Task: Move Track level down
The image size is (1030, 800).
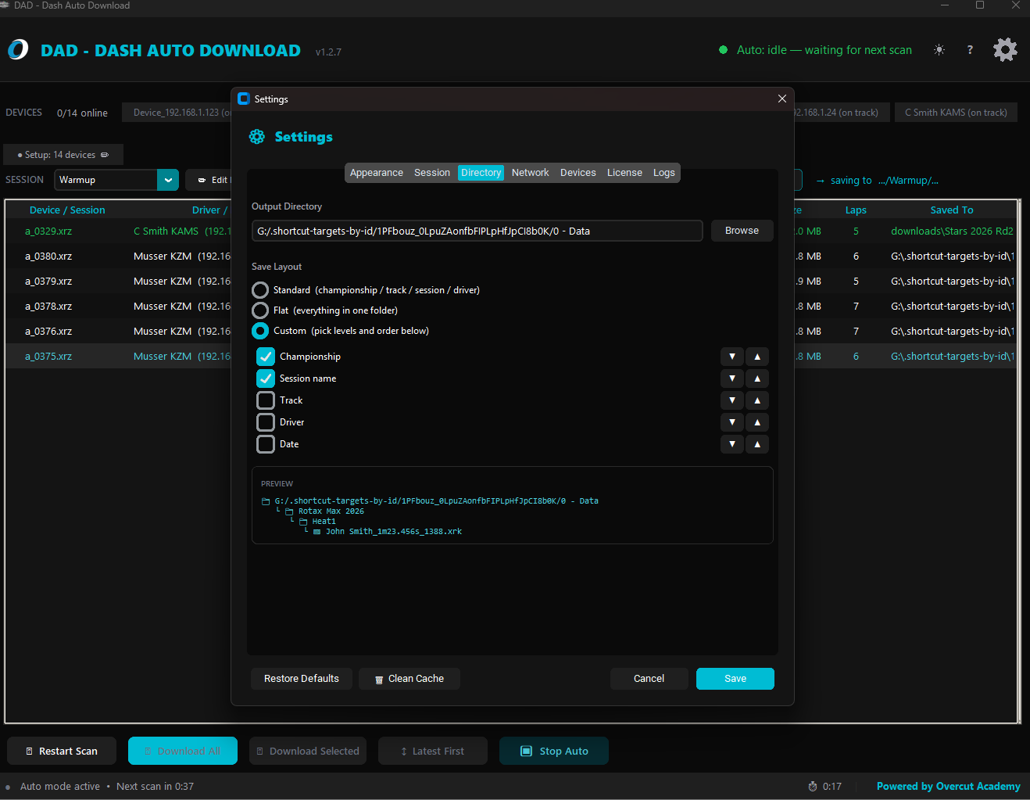Action: (x=732, y=400)
